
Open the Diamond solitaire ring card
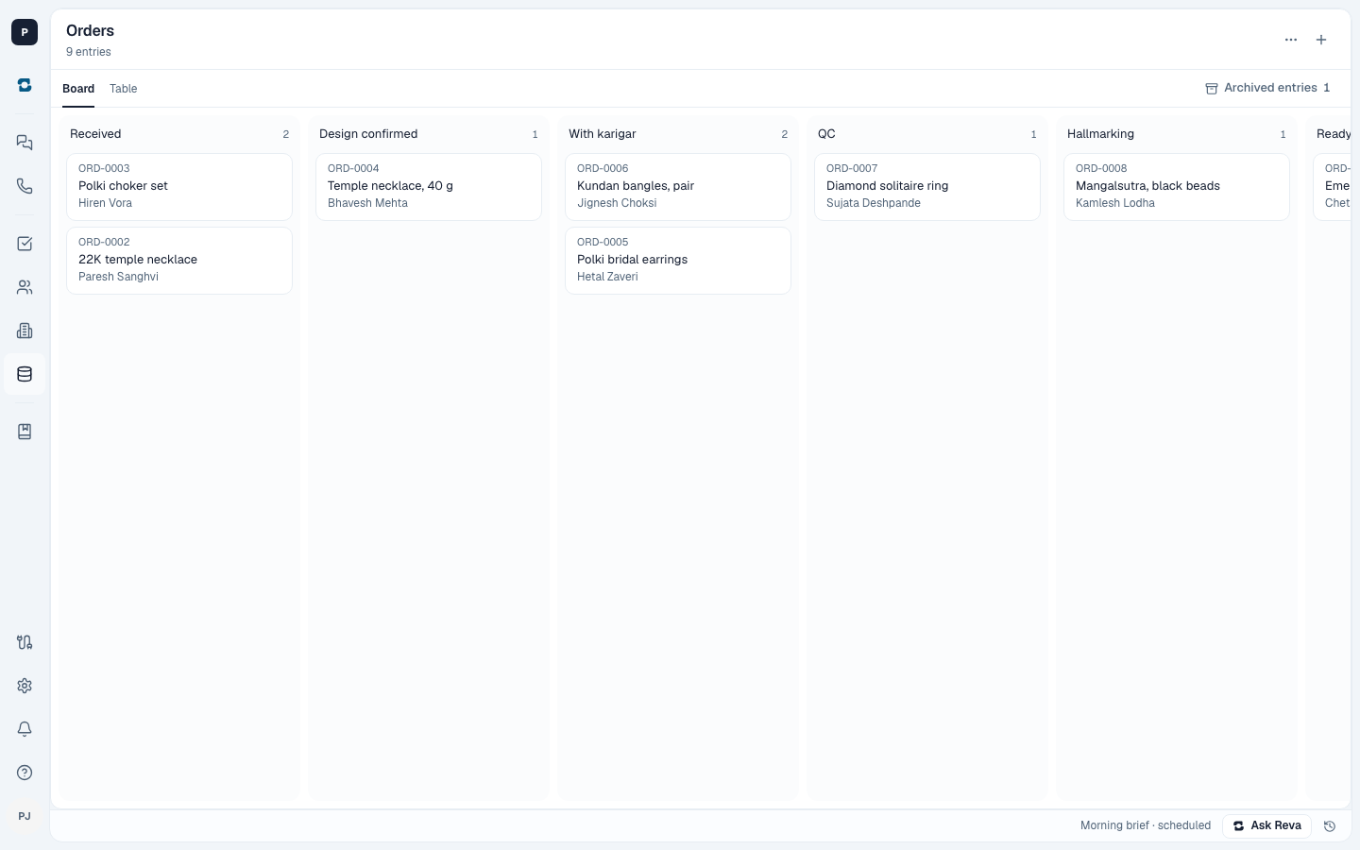pos(927,187)
